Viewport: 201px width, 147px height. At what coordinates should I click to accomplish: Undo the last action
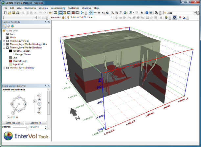pyautogui.click(x=41, y=13)
